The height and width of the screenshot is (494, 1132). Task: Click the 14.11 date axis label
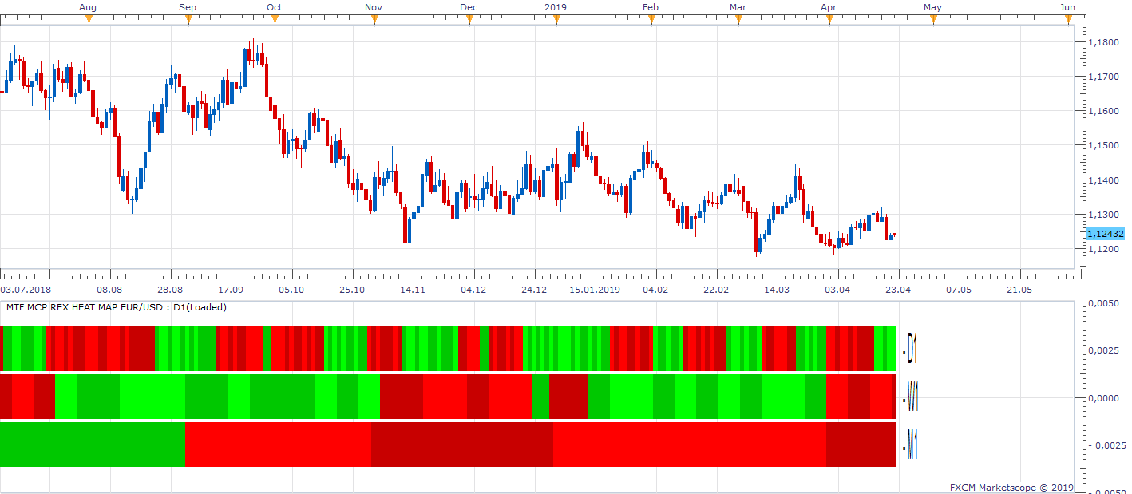413,290
